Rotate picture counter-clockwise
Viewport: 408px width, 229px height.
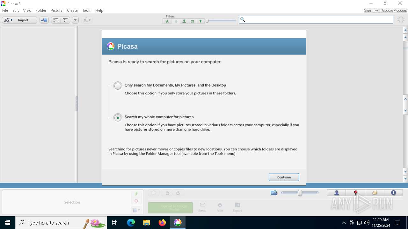[167, 193]
